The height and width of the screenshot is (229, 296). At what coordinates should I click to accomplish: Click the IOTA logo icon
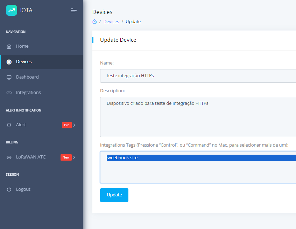pos(12,10)
